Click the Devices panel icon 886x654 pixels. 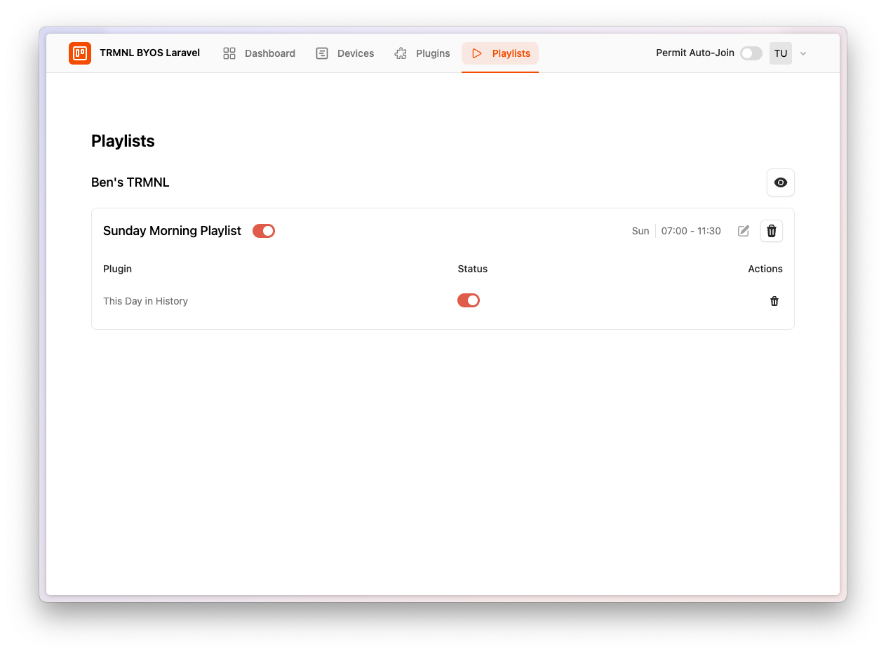click(x=322, y=53)
